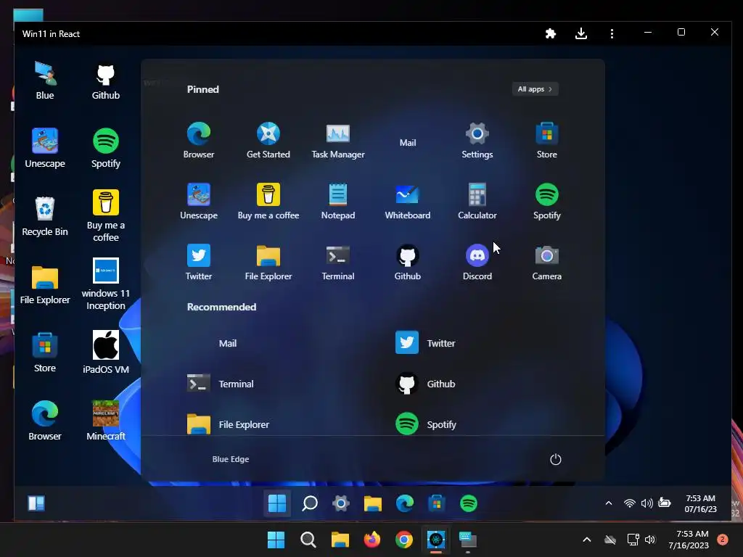Open the 7:53 AM 07/16/23 clock
The width and height of the screenshot is (743, 557).
coord(700,504)
